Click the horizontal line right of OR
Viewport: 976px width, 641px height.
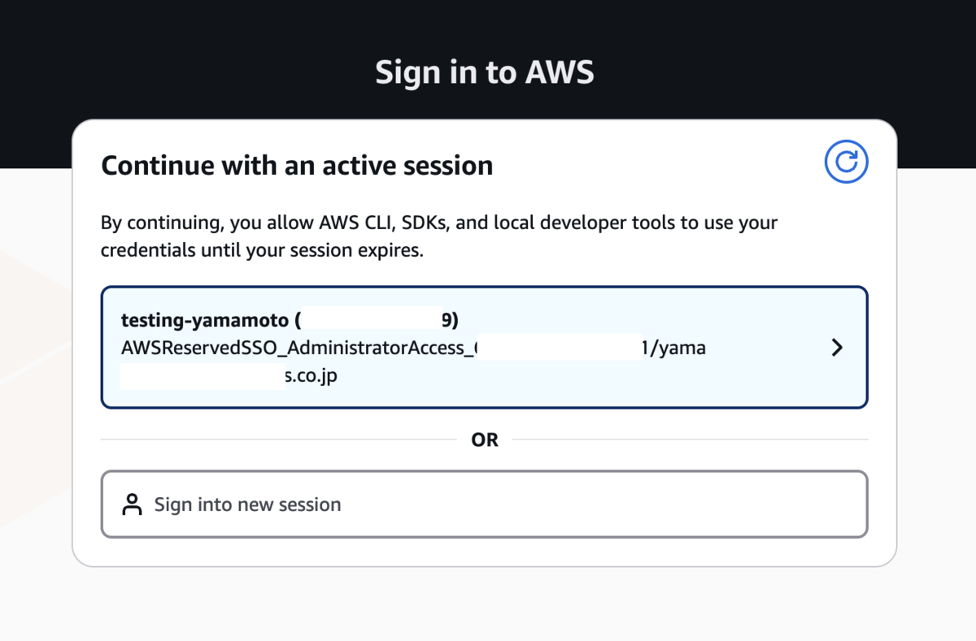pos(691,440)
